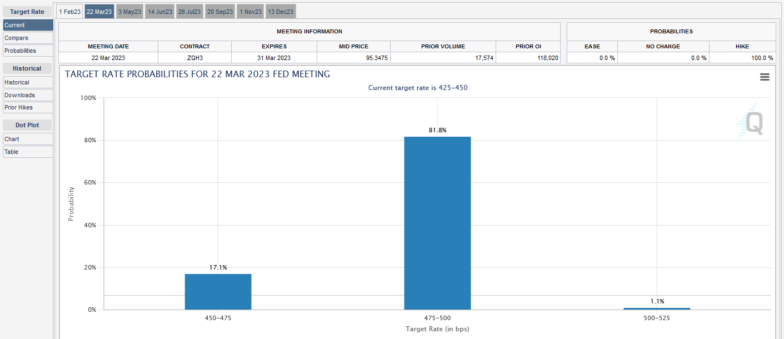Click the 17.1% bar data label

coord(218,267)
